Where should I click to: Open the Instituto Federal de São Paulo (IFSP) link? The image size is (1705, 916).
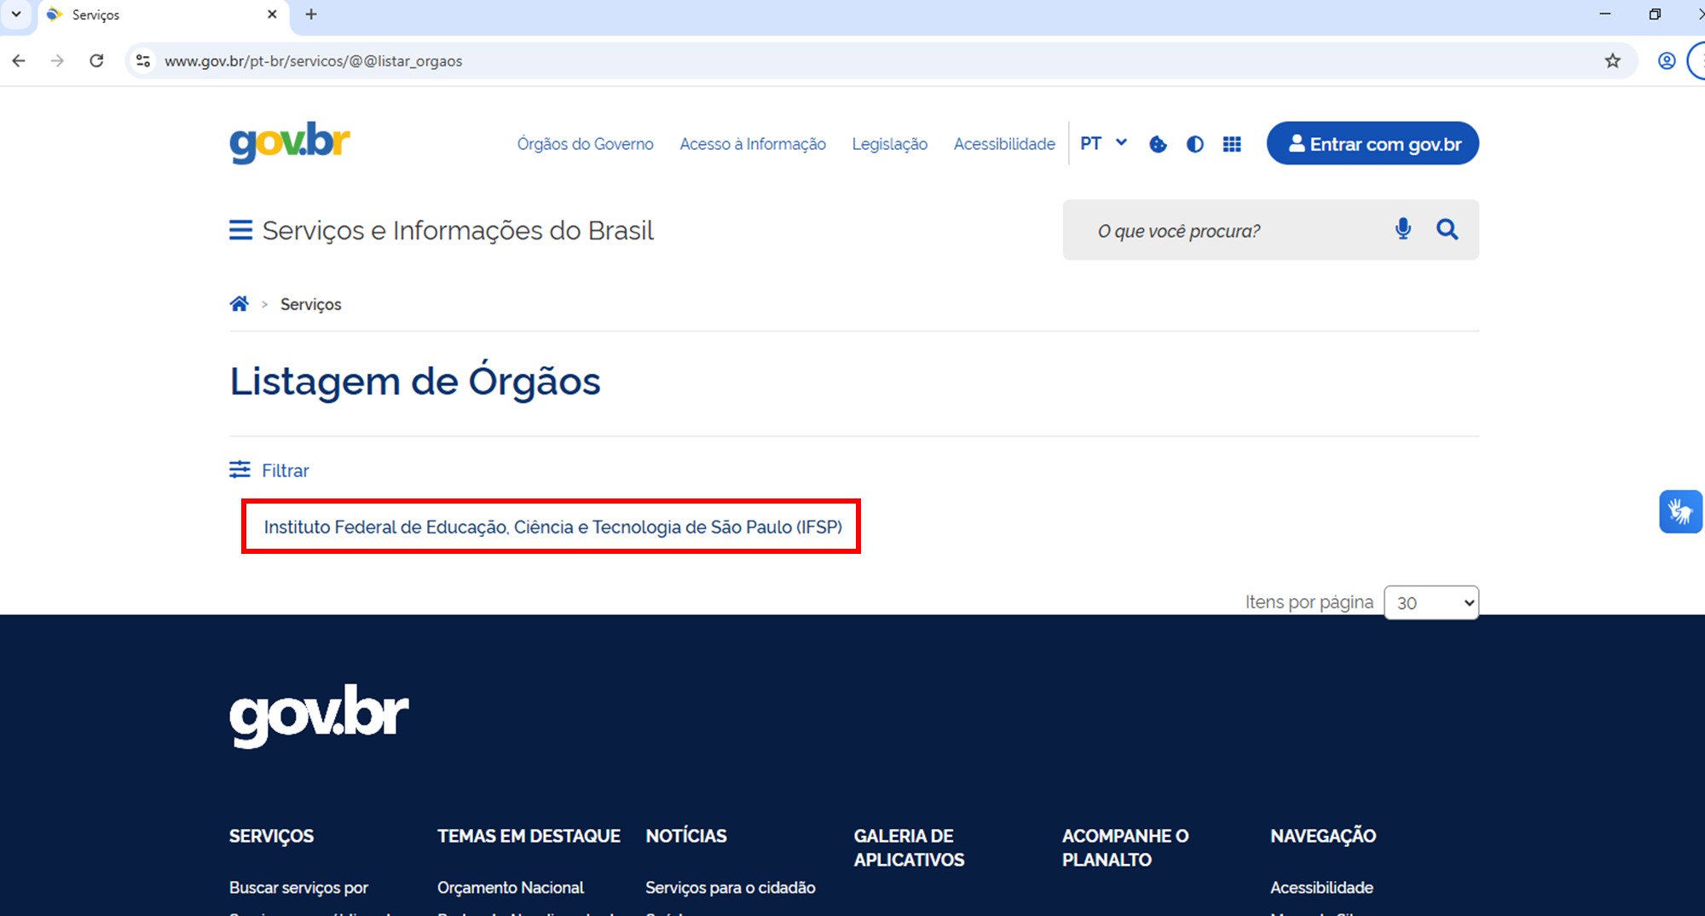[552, 527]
